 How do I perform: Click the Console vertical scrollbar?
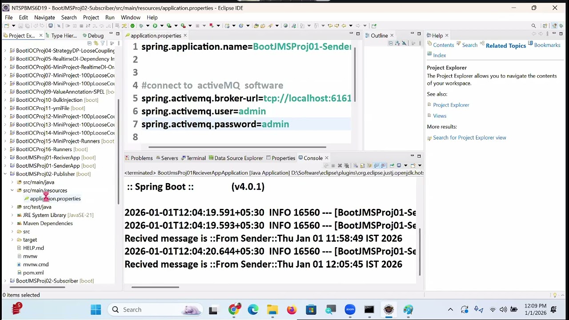[x=420, y=252]
